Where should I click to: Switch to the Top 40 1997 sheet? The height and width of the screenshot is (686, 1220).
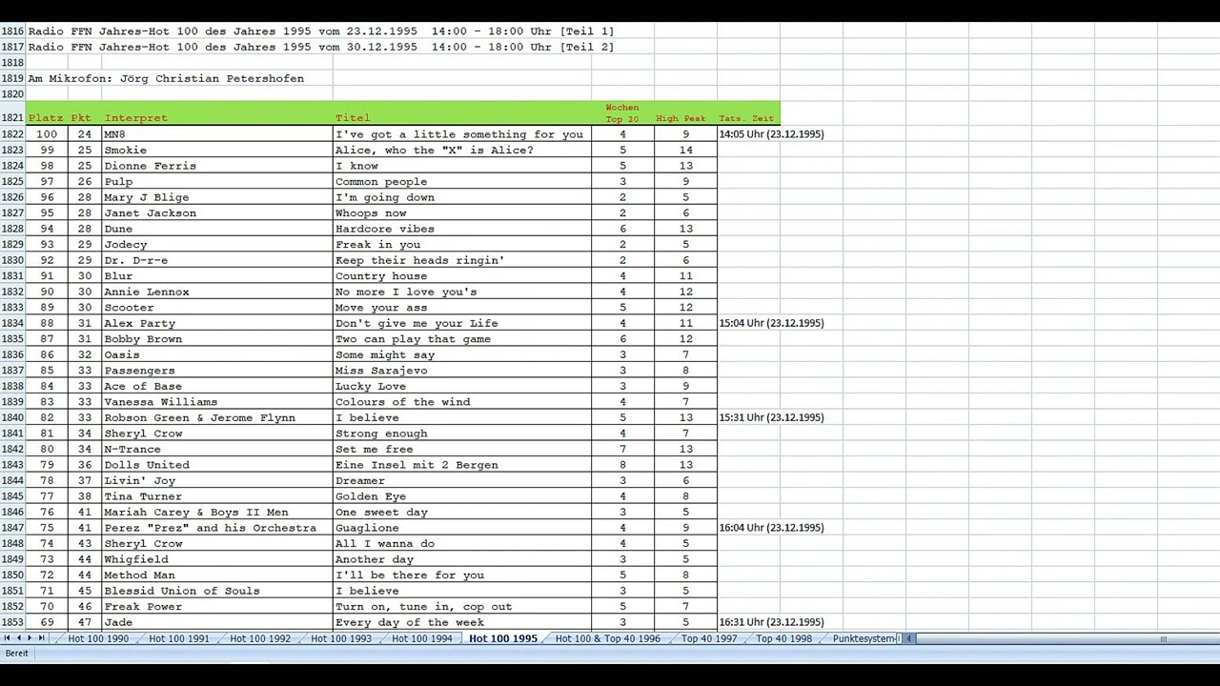[709, 638]
